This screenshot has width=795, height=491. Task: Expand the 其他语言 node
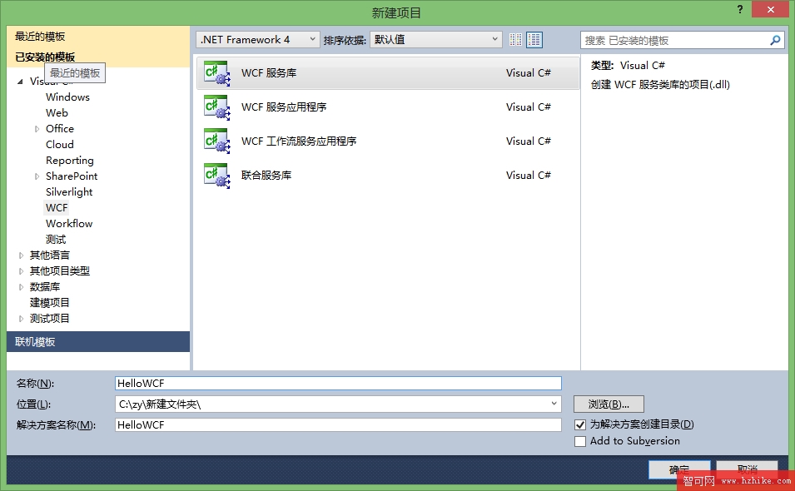(x=21, y=255)
